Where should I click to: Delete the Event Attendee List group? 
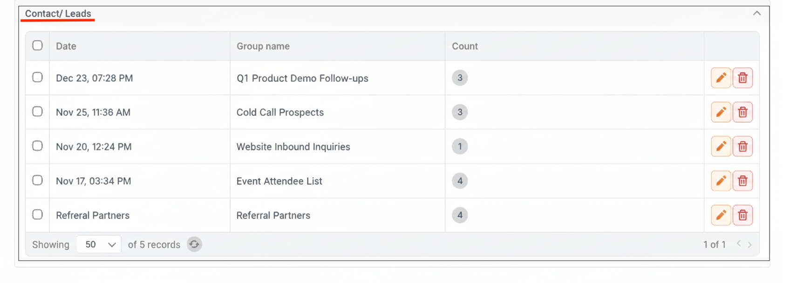pyautogui.click(x=742, y=181)
